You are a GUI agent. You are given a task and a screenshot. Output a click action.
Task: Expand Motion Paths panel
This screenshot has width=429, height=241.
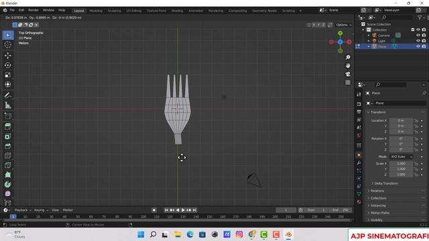[380, 213]
